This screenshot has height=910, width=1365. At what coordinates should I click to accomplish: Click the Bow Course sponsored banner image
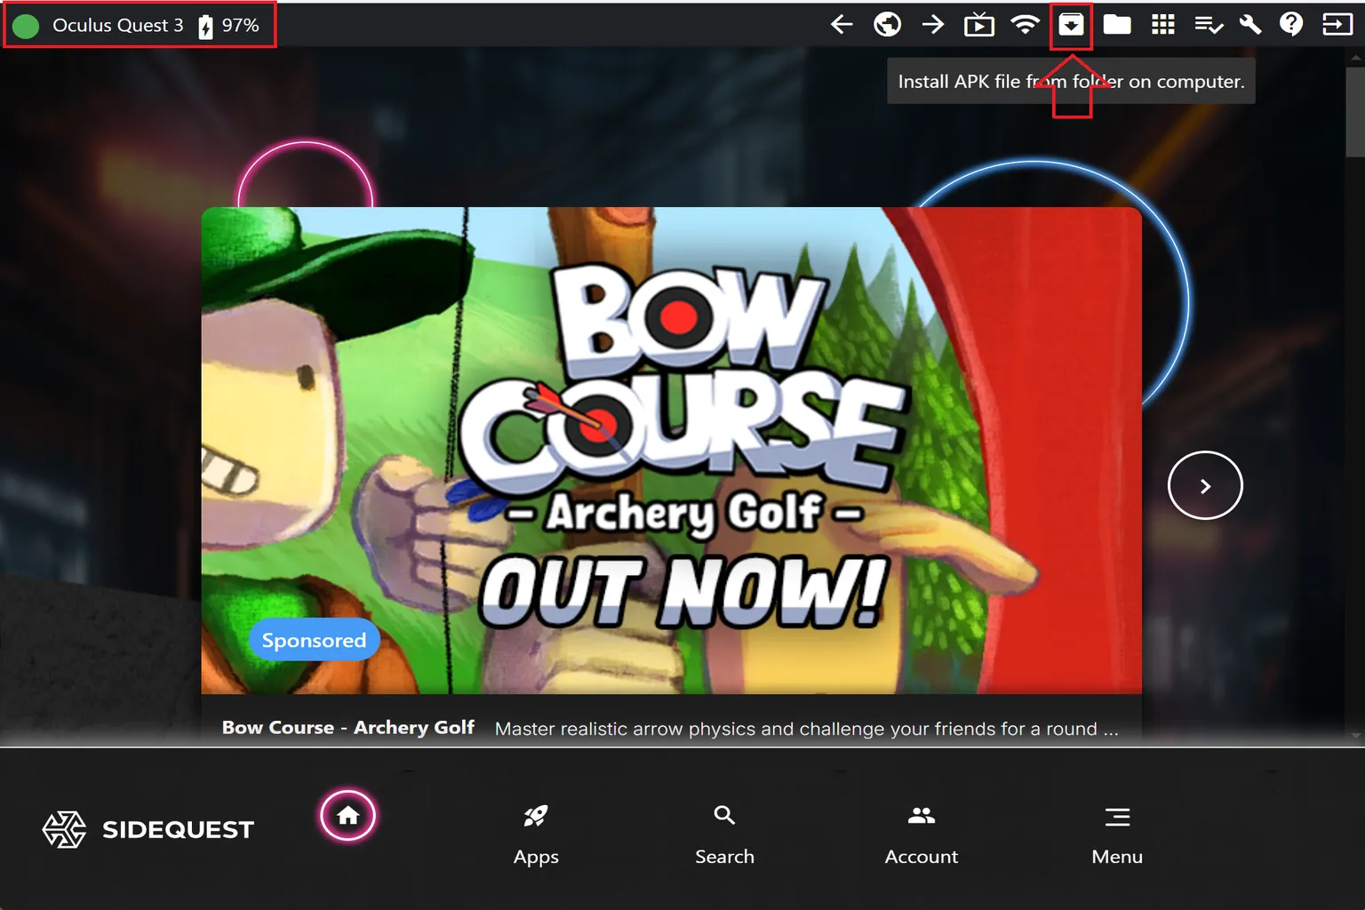[671, 450]
